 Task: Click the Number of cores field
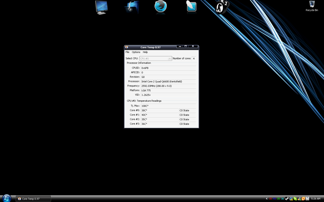coord(194,59)
